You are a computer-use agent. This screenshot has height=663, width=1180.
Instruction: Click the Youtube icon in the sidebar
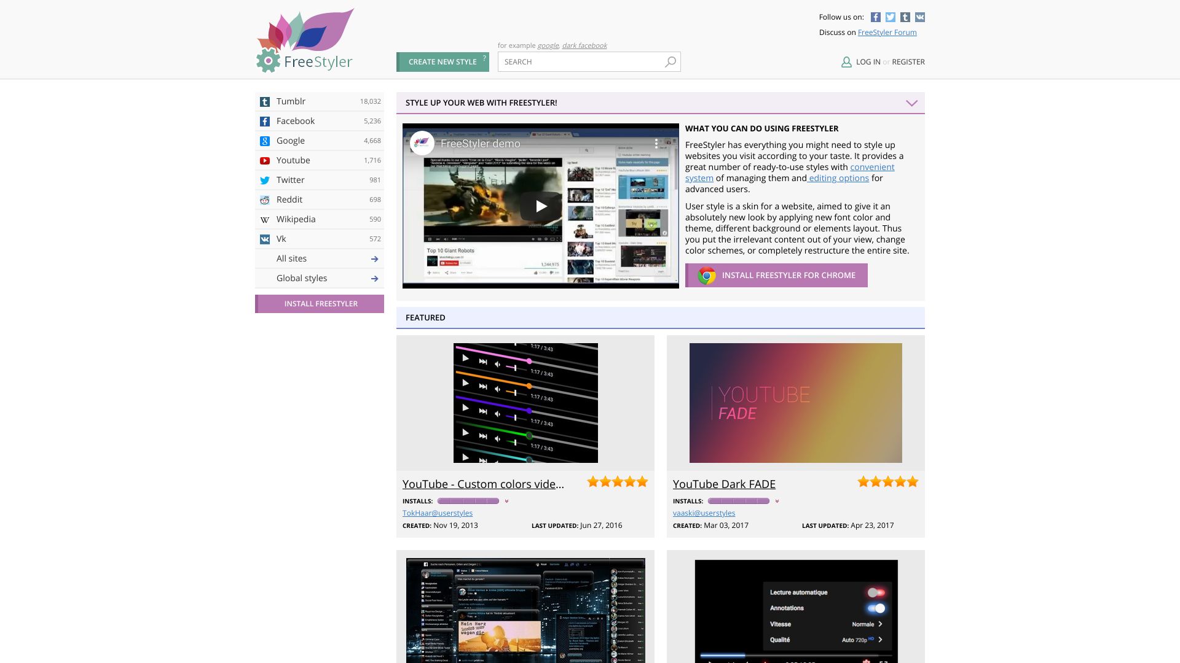point(265,161)
